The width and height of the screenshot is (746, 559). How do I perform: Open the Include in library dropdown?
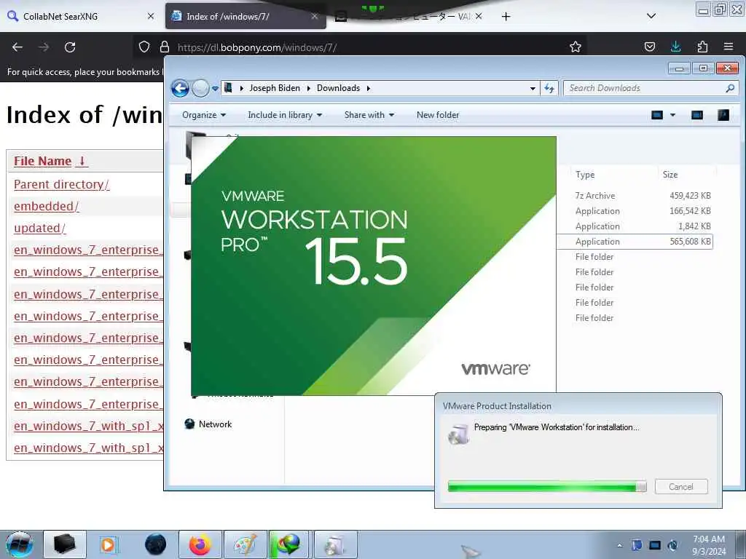[285, 115]
